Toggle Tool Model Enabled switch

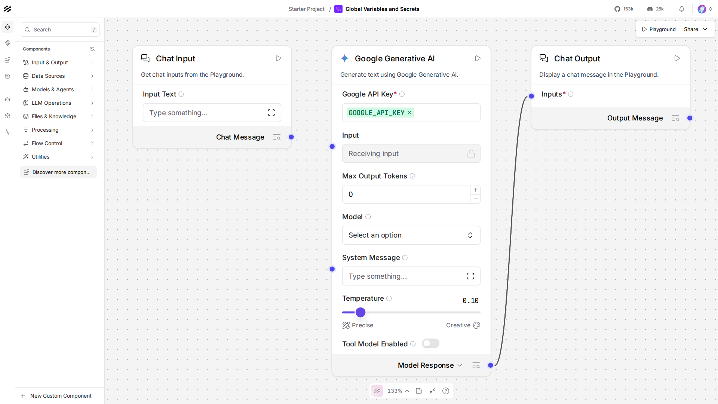click(431, 343)
